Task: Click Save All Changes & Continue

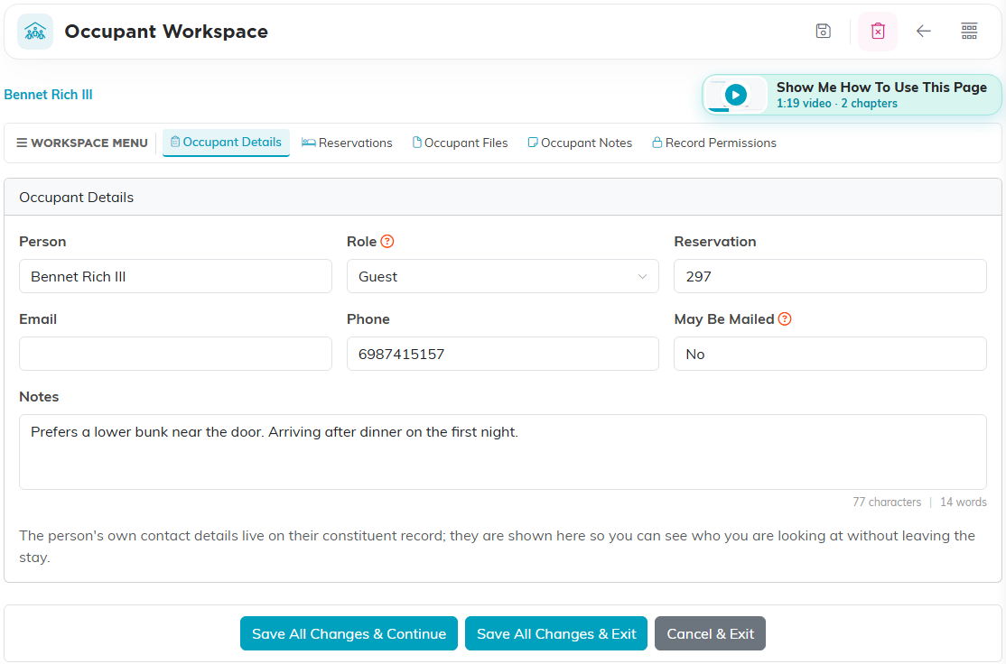Action: coord(349,633)
